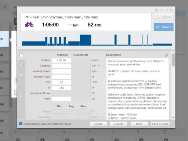Open workout settings gear icon
This screenshot has width=188, height=141.
[x=156, y=10]
